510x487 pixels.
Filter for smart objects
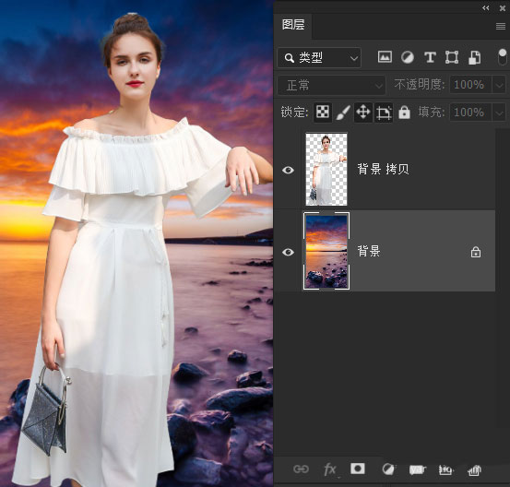tap(475, 57)
